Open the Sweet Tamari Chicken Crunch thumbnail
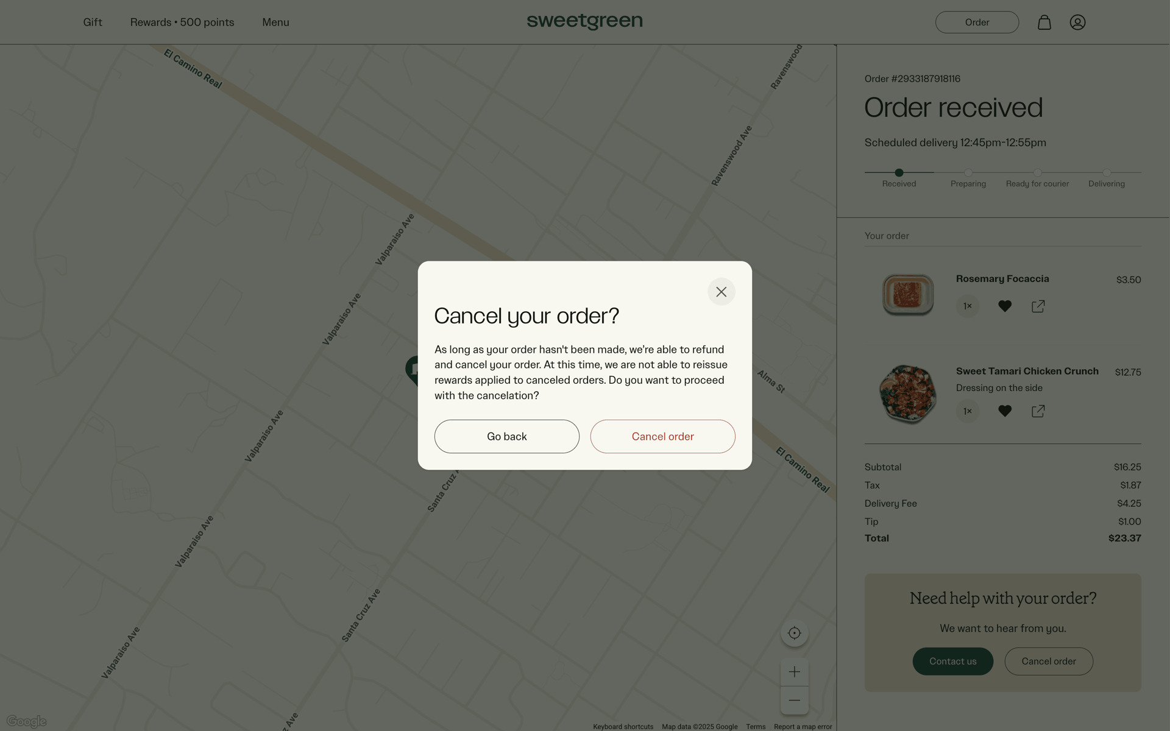The width and height of the screenshot is (1170, 731). [907, 394]
